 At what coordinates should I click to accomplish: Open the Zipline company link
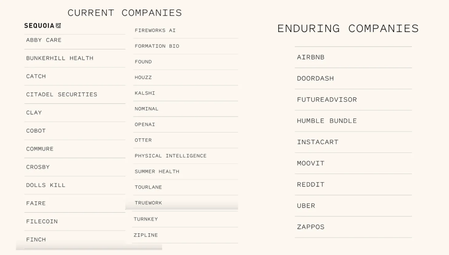coord(185,235)
